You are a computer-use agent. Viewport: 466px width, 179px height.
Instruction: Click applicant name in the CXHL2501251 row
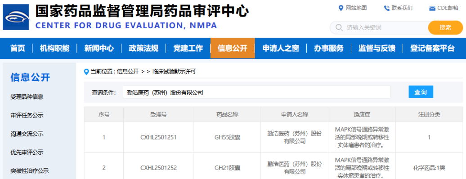295,138
